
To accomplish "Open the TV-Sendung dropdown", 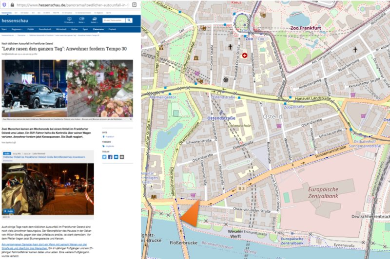I will (69, 20).
